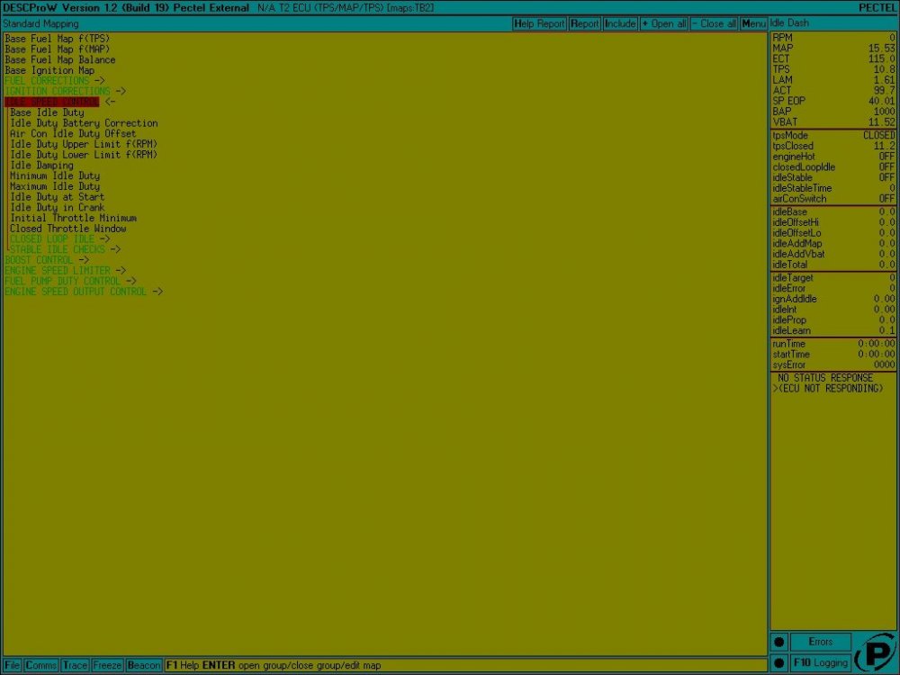
Task: Open the Menu from the top bar
Action: pos(753,23)
